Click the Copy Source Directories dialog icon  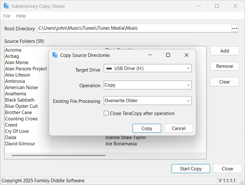pyautogui.click(x=55, y=55)
